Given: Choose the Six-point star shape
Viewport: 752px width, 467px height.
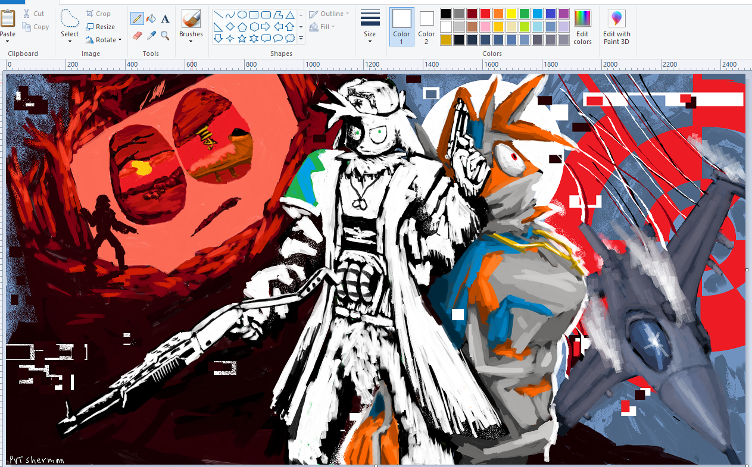Looking at the screenshot, I should [x=254, y=39].
